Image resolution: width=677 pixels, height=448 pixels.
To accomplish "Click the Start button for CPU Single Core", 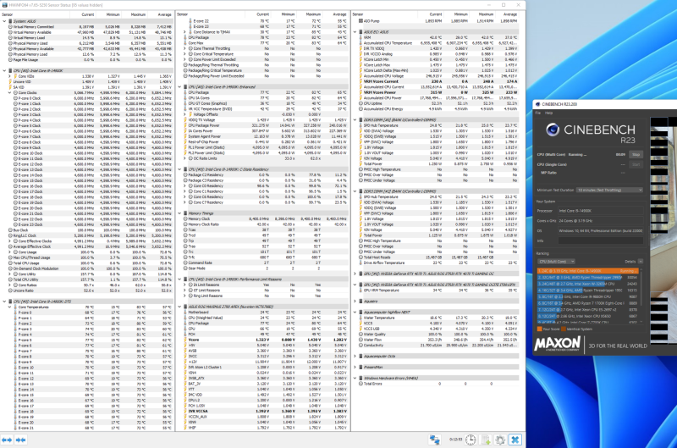I will point(636,164).
